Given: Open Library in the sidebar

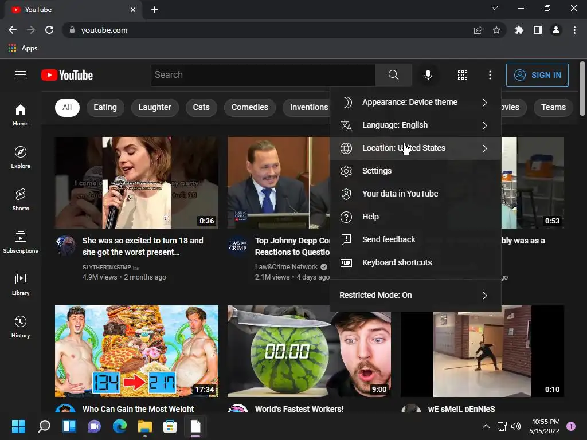Looking at the screenshot, I should pyautogui.click(x=21, y=285).
